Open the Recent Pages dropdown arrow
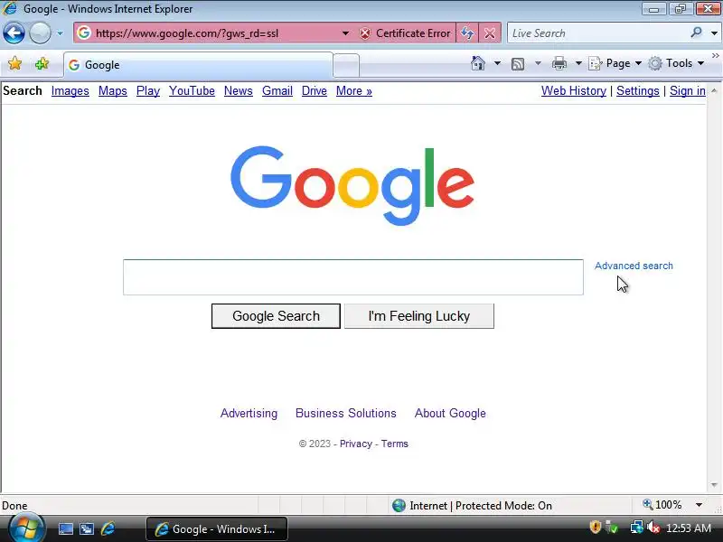Image resolution: width=723 pixels, height=542 pixels. pos(60,33)
